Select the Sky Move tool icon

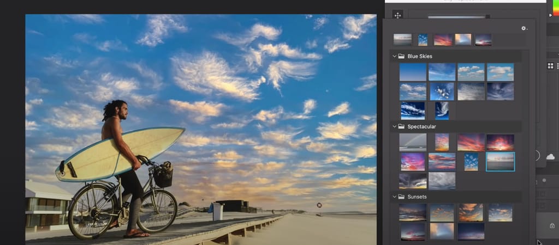397,15
